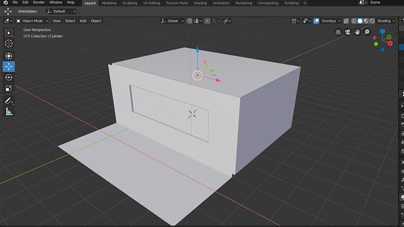The image size is (404, 227).
Task: Click the object origin gizmo center circle
Action: (197, 75)
